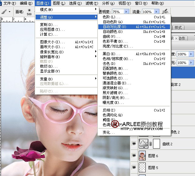This screenshot has width=195, height=176.
Task: Select 黑白(K)... adjustment
Action: [x=134, y=54]
